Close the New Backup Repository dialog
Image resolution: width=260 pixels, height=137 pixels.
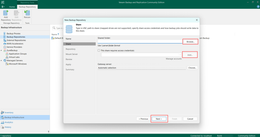pos(197,20)
